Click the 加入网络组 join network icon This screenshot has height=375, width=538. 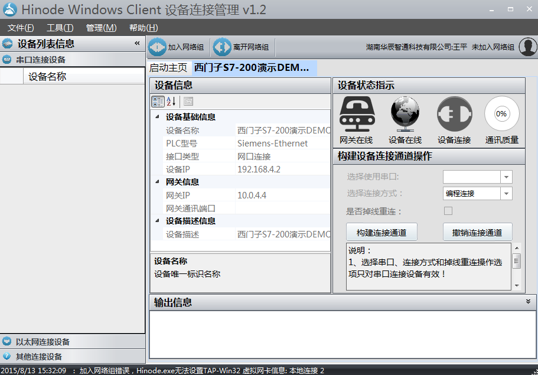click(x=158, y=47)
